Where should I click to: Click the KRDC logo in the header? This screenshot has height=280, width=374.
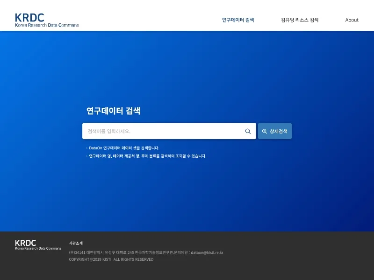47,20
